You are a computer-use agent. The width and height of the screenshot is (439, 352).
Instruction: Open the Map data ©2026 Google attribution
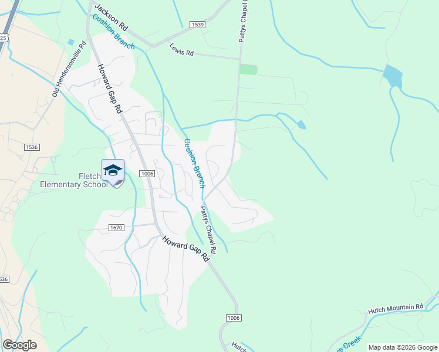coord(403,347)
